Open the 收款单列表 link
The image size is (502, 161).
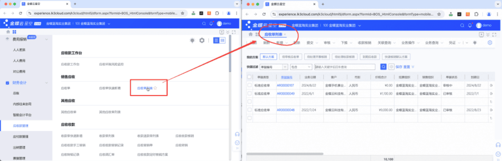(x=107, y=136)
